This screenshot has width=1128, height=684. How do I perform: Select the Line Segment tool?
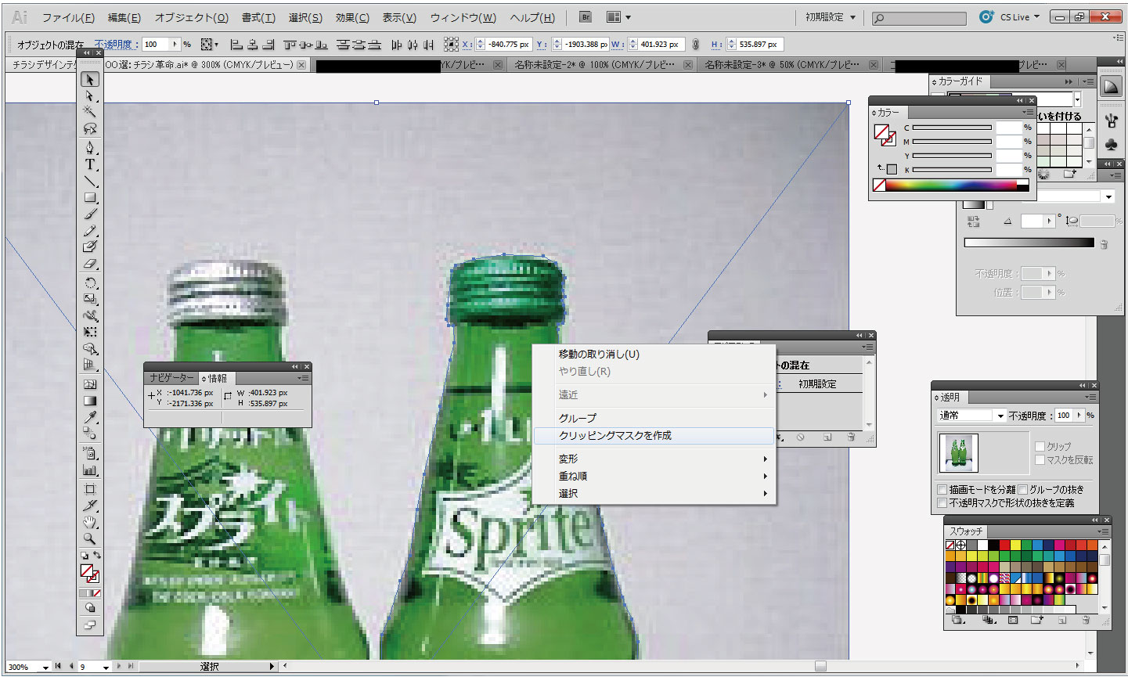90,182
